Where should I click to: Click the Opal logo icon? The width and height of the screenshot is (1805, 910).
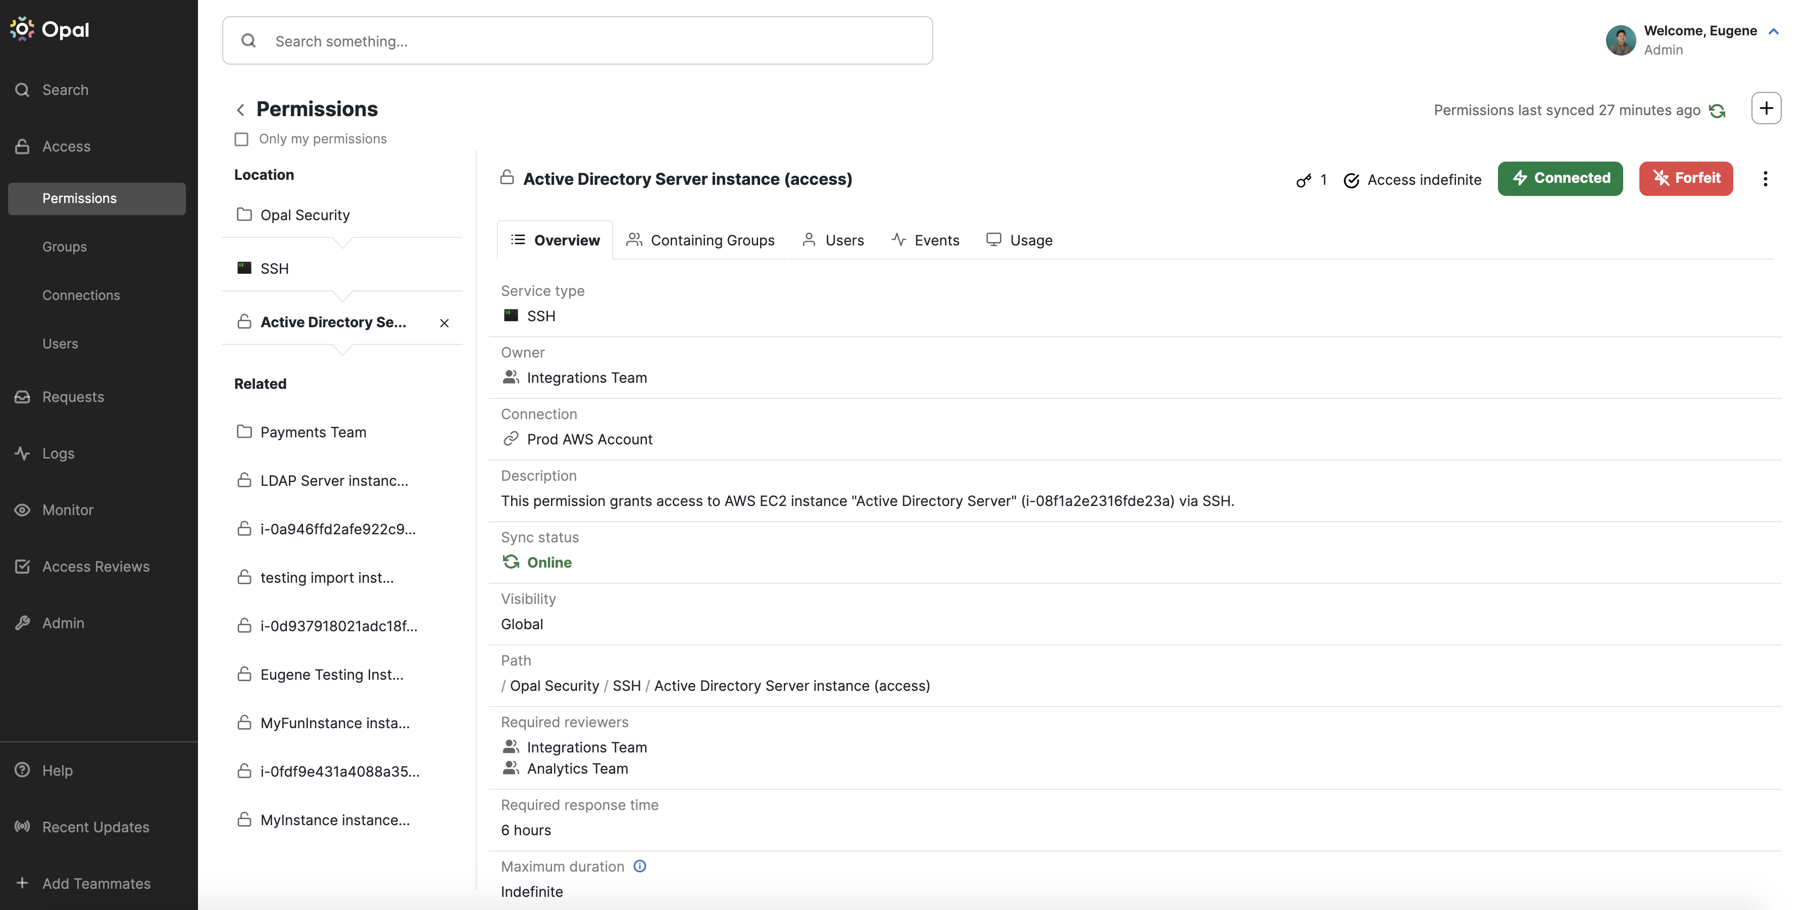pos(22,29)
